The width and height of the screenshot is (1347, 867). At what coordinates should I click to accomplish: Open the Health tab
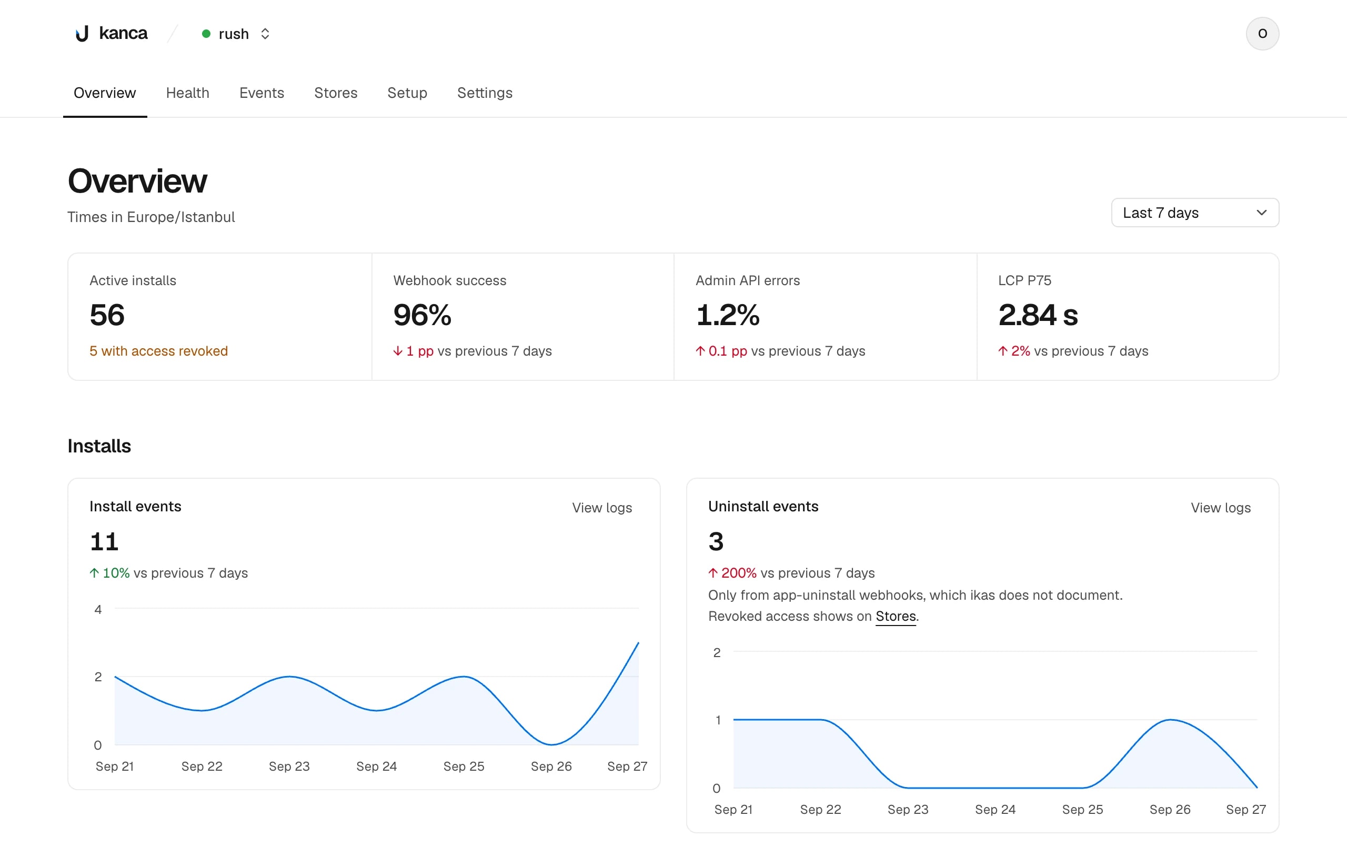tap(187, 93)
